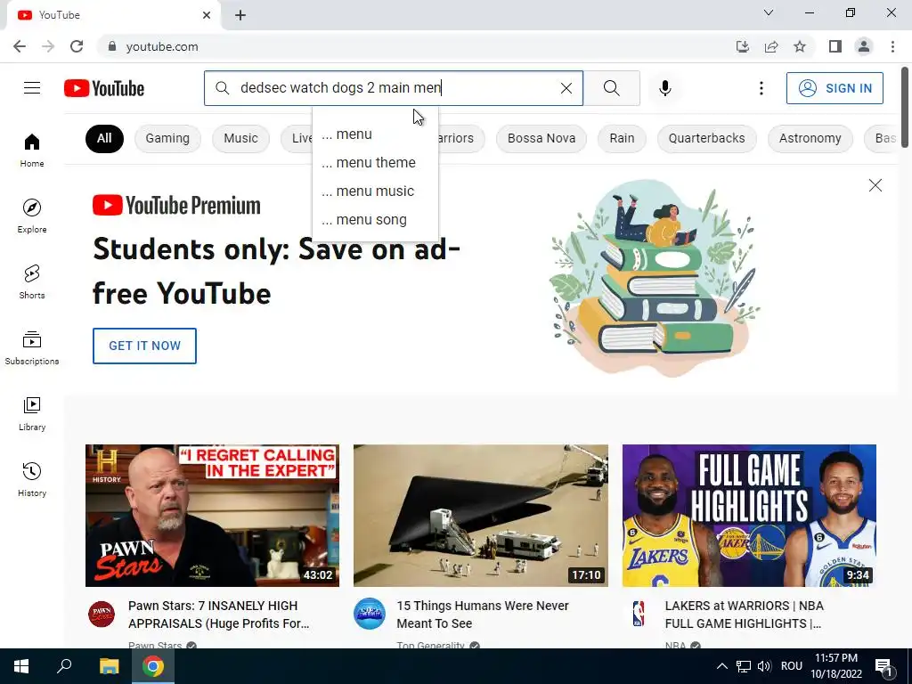Open File Explorer from the taskbar

[109, 666]
